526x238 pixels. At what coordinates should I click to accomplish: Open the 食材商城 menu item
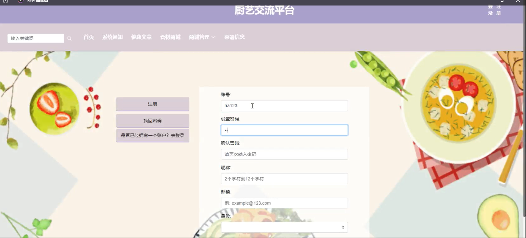[170, 37]
